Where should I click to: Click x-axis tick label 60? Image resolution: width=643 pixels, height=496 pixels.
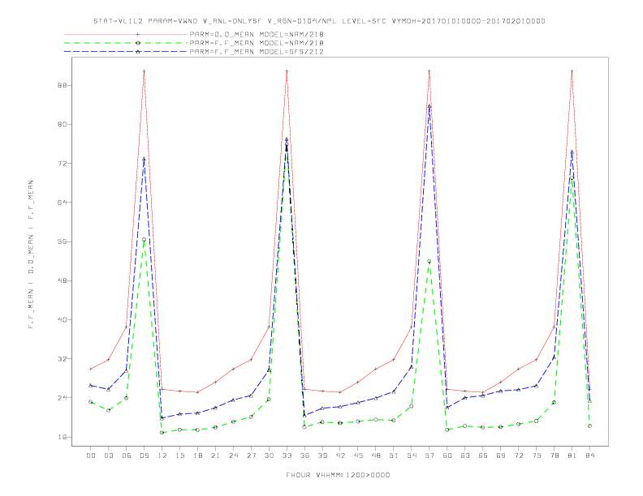(x=447, y=455)
